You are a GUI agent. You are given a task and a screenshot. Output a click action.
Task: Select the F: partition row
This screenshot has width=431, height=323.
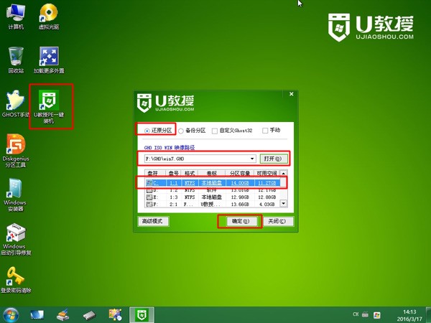213,204
